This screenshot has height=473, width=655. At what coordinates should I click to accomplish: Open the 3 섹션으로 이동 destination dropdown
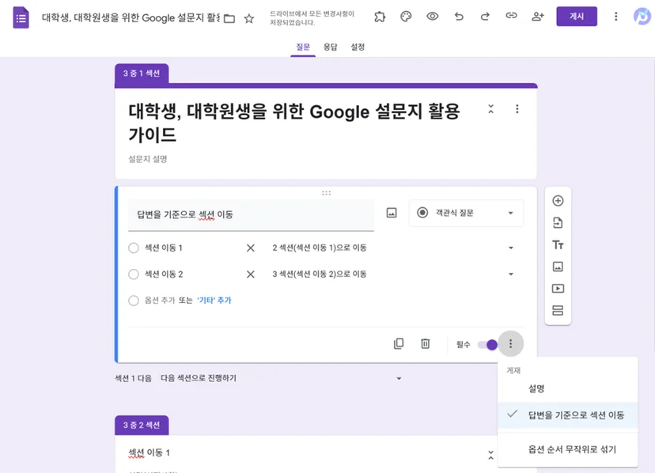[393, 274]
